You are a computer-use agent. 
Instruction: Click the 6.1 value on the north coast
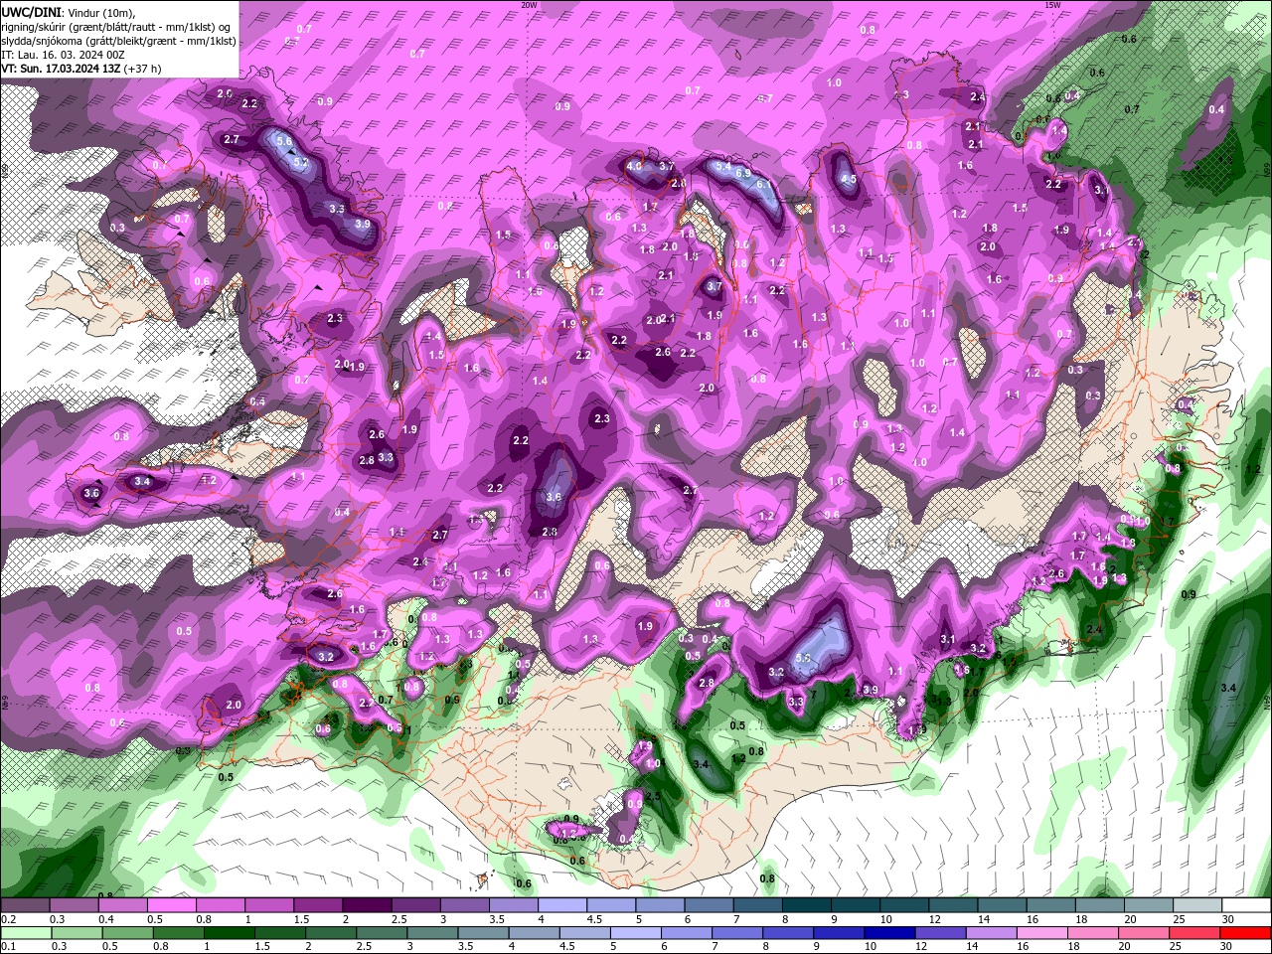point(764,184)
